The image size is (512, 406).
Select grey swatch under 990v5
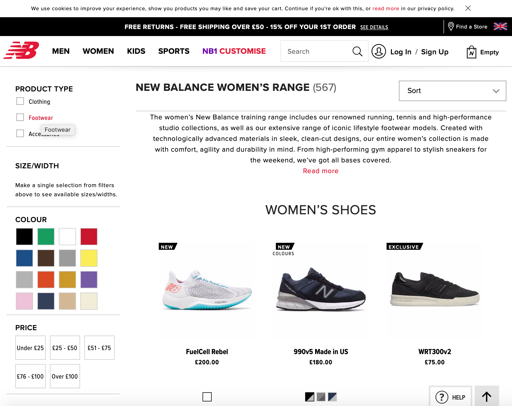pyautogui.click(x=321, y=397)
